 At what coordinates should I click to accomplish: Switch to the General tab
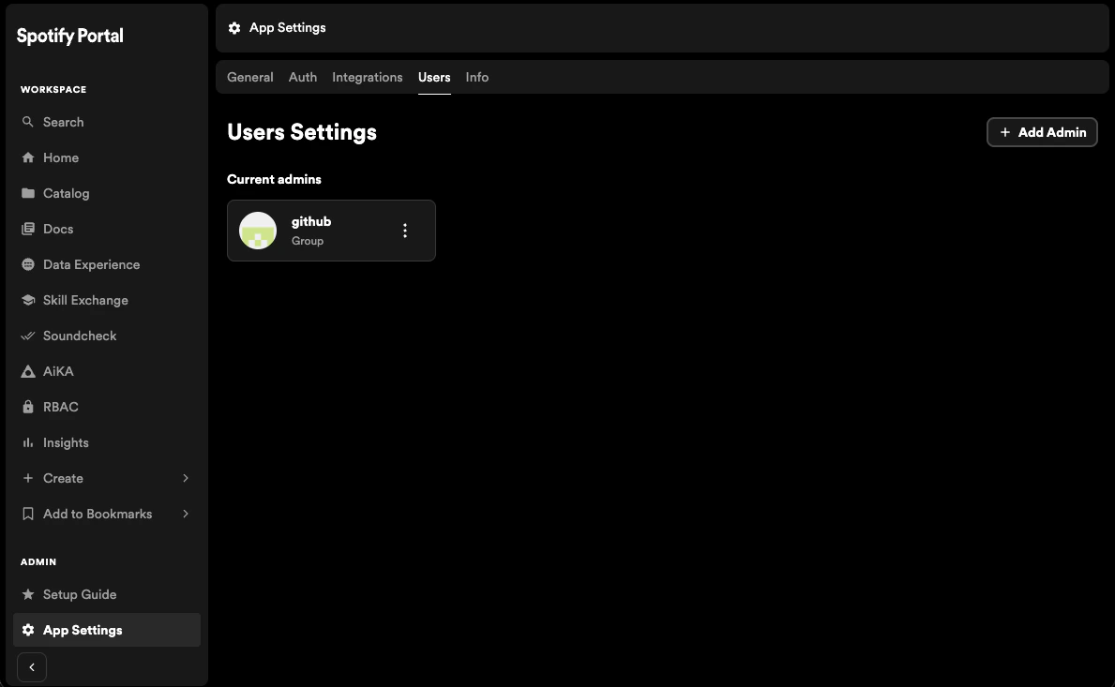(250, 78)
